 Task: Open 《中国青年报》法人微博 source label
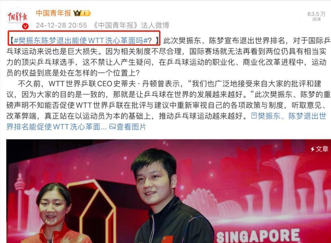[131, 25]
